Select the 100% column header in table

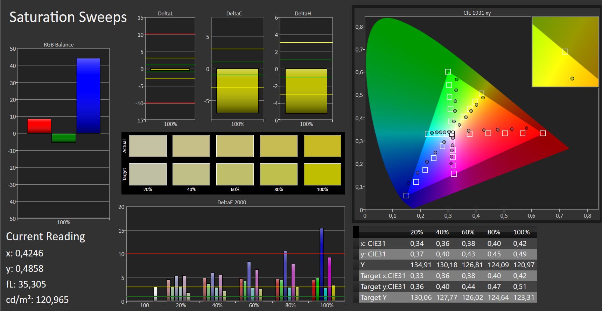tap(521, 232)
